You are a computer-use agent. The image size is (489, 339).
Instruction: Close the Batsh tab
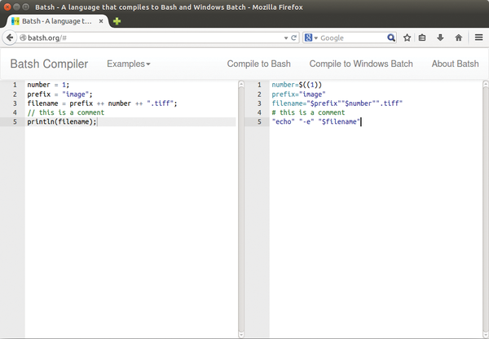point(101,21)
